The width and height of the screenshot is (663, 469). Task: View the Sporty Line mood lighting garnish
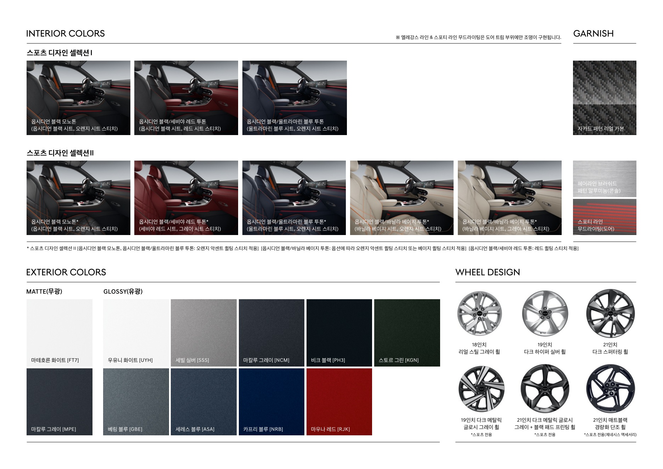(604, 217)
